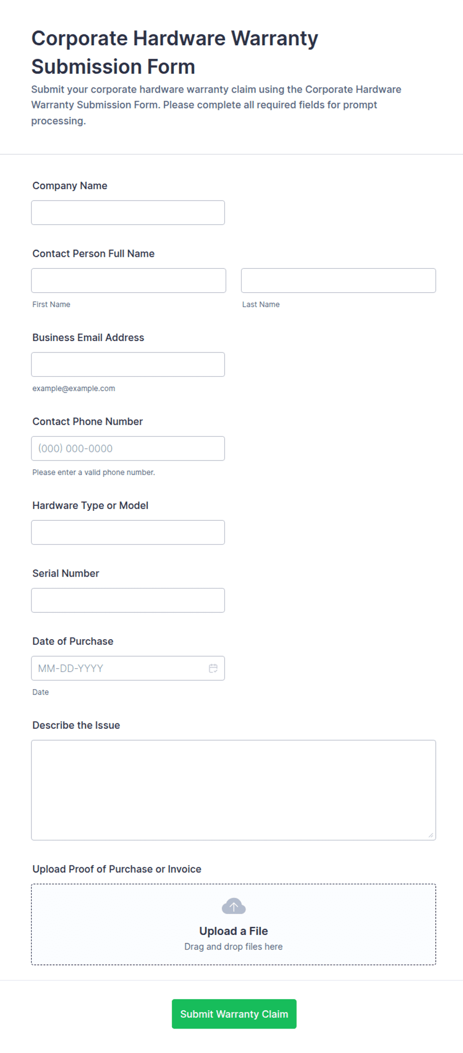This screenshot has height=1053, width=463.
Task: Click the Contact Phone Number field
Action: [128, 449]
